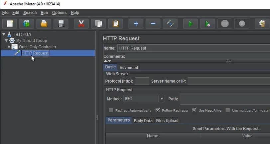
Task: Click the HTTP Request pipette icon
Action: coord(17,53)
